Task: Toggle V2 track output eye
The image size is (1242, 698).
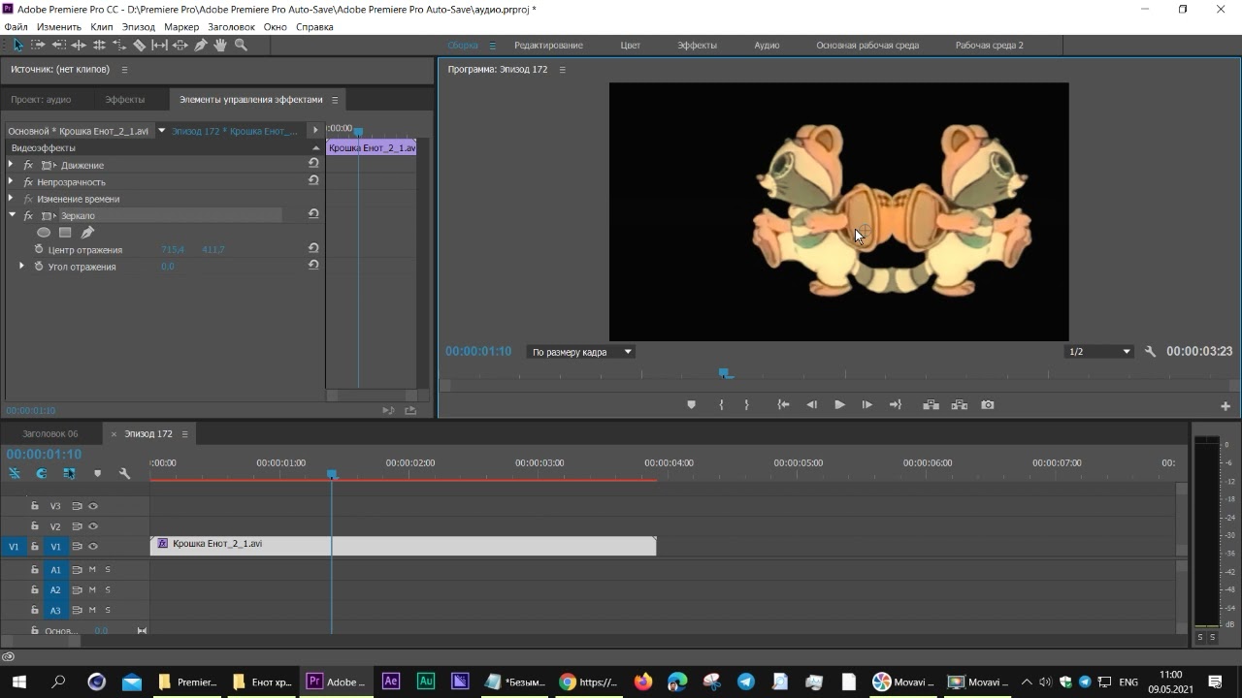Action: 93,526
